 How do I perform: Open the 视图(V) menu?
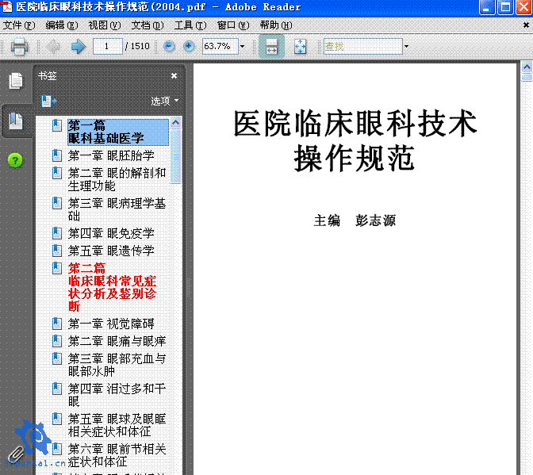(x=105, y=25)
